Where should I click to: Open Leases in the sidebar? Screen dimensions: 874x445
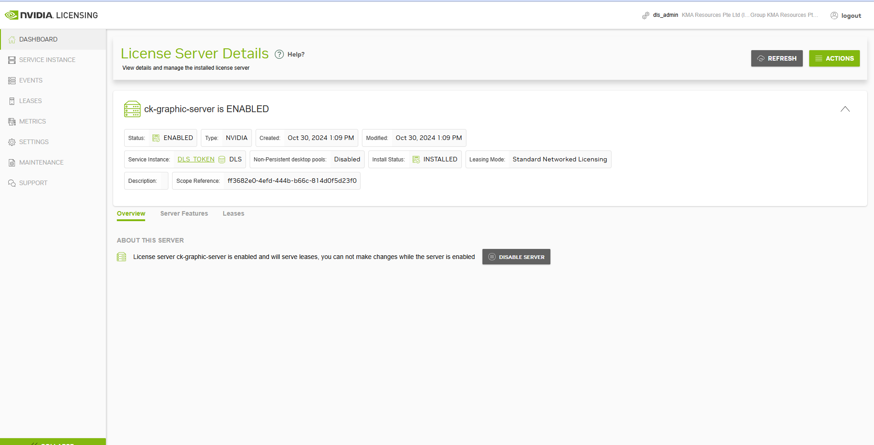[53, 101]
